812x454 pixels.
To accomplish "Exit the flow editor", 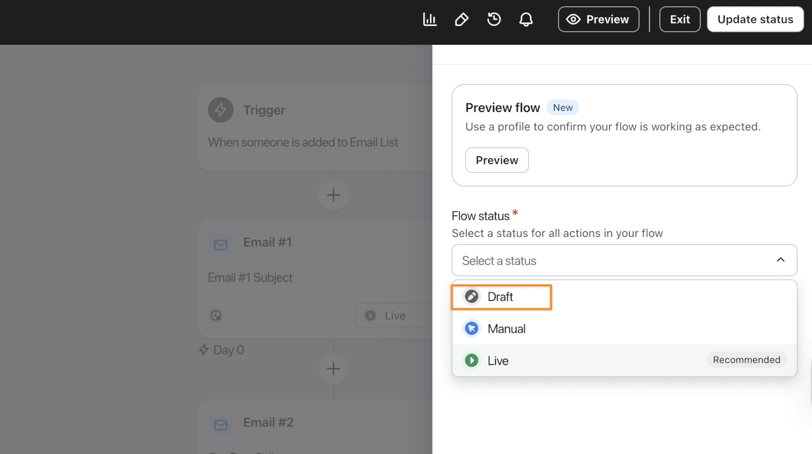I will coord(680,19).
